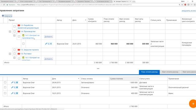Image resolution: width=196 pixels, height=110 pixels.
Task: Click red folder icon of 1.6. Поставки
Action: point(19,54)
